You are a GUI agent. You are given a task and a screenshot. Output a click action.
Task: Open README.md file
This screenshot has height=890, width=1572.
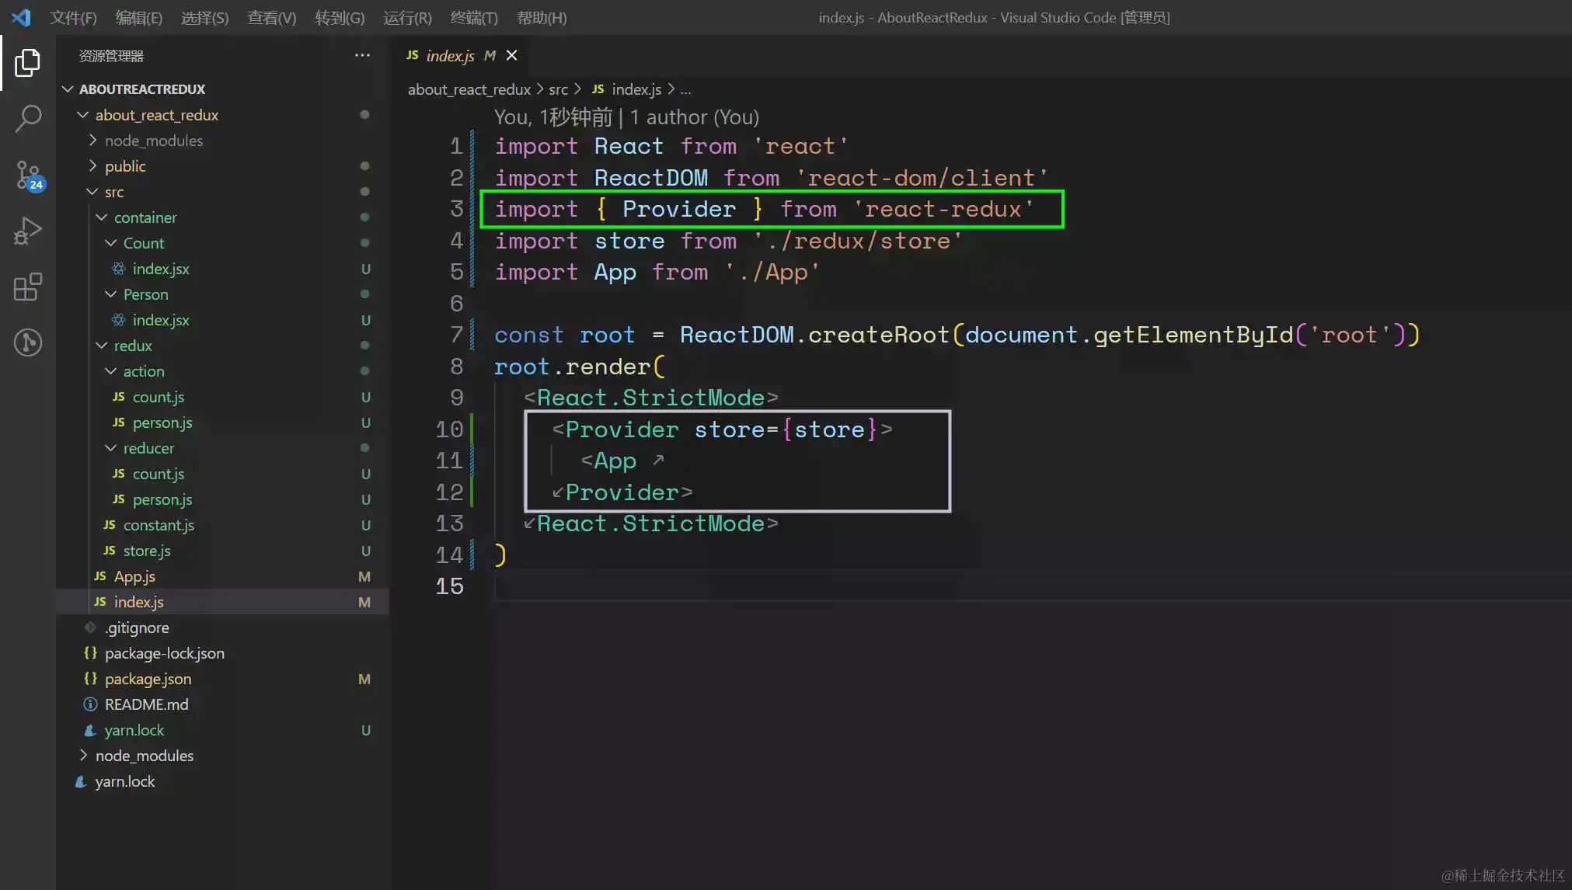click(x=146, y=704)
